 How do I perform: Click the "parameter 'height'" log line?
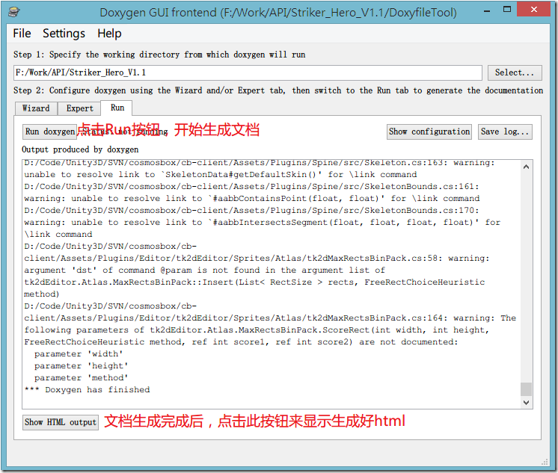(x=81, y=366)
